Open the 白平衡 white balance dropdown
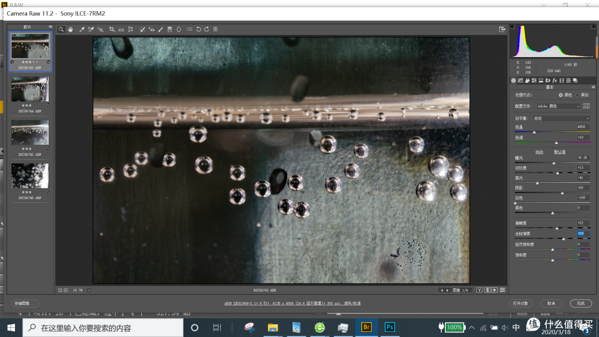Image resolution: width=599 pixels, height=337 pixels. pos(561,118)
